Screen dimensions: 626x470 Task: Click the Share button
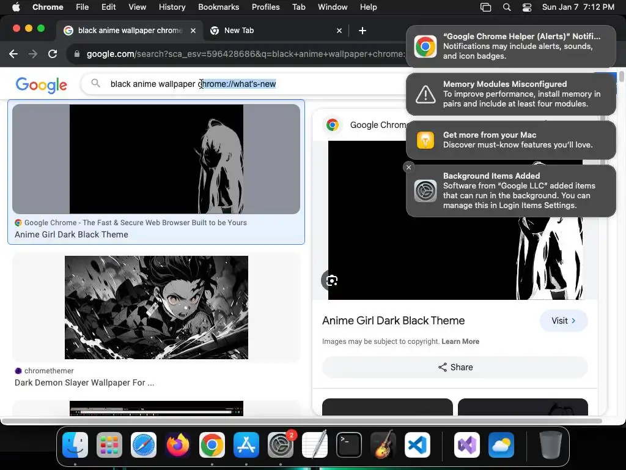(455, 367)
